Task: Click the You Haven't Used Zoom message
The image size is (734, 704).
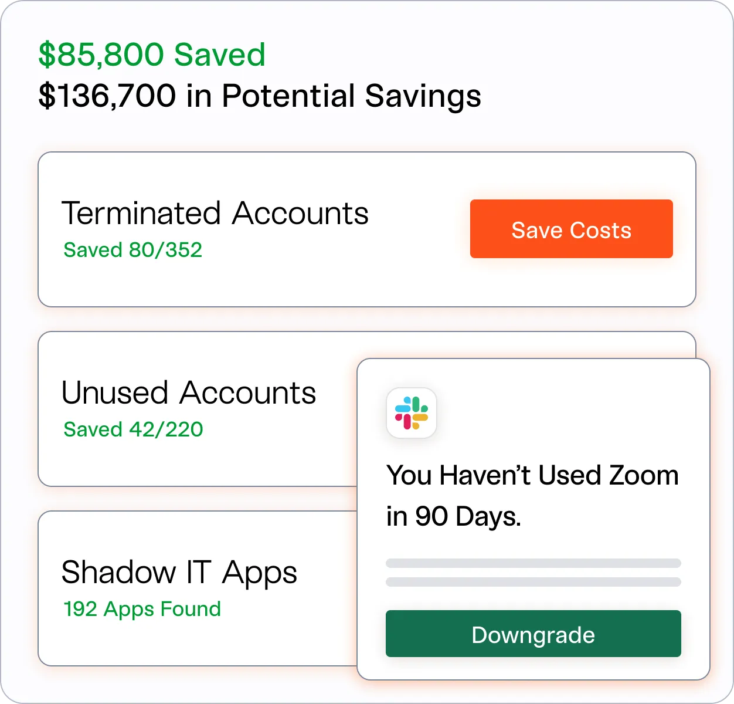Action: click(x=532, y=475)
